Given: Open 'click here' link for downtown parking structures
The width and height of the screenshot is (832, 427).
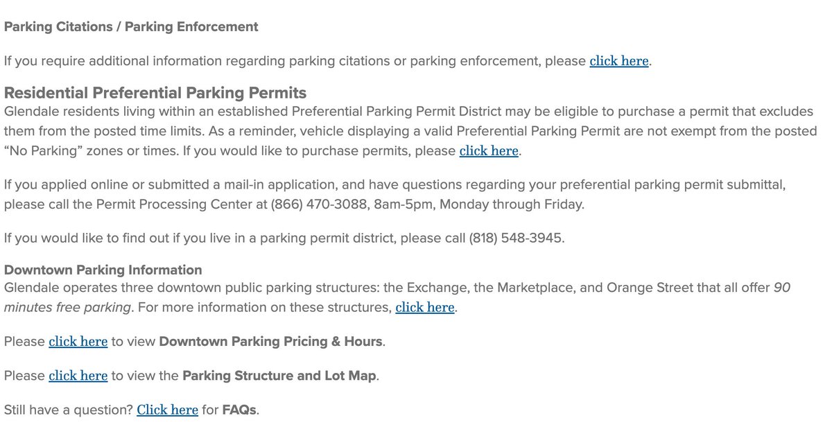Looking at the screenshot, I should 425,307.
